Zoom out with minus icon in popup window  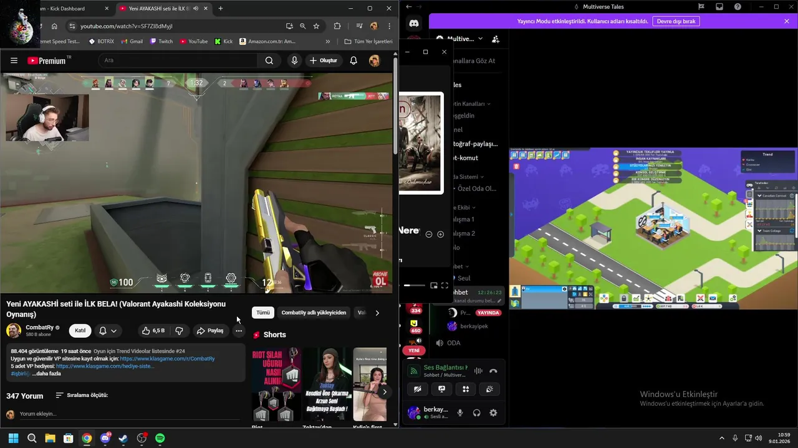click(429, 234)
